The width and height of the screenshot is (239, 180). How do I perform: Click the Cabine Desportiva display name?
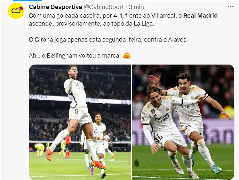55,7
